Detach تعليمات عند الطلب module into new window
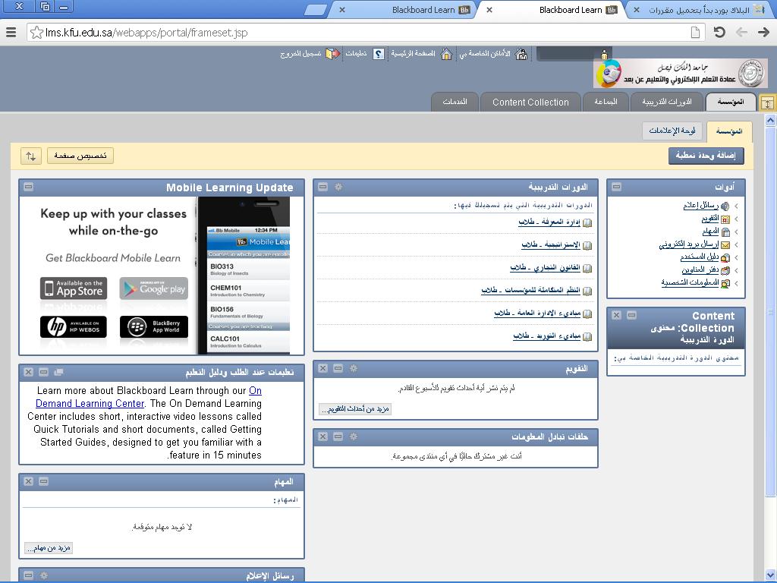777x583 pixels. pos(58,372)
